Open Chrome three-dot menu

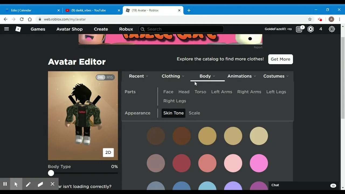(x=340, y=19)
